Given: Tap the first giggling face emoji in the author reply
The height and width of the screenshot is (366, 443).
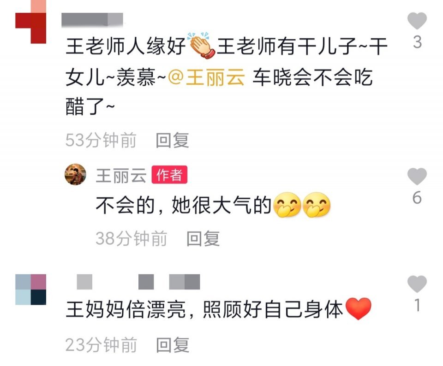Looking at the screenshot, I should (287, 205).
